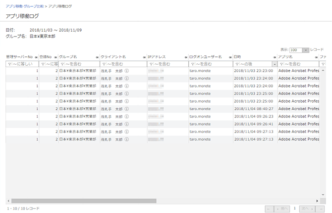Click filter icon in IPアドレス filter box
This screenshot has width=332, height=213.
tap(151, 64)
